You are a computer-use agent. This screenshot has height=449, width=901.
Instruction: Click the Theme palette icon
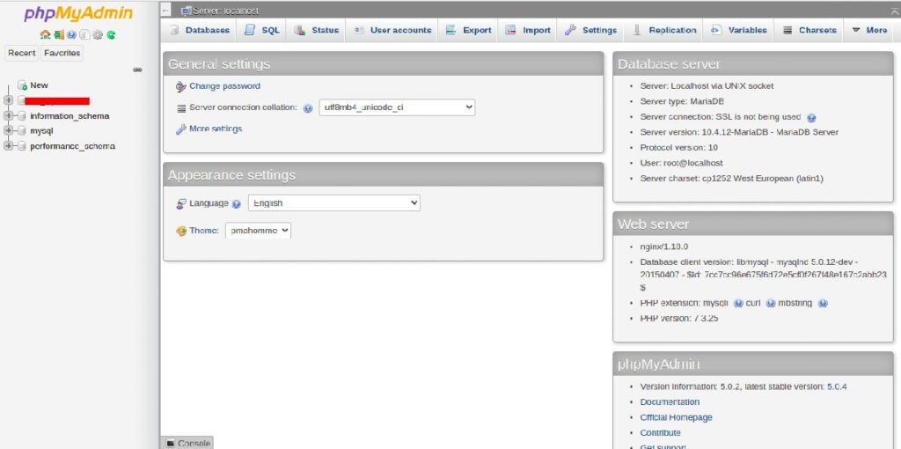(181, 232)
